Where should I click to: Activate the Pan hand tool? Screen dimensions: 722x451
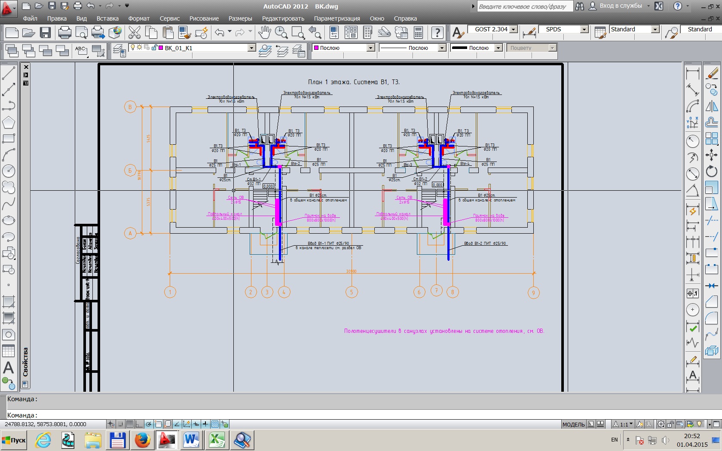264,32
